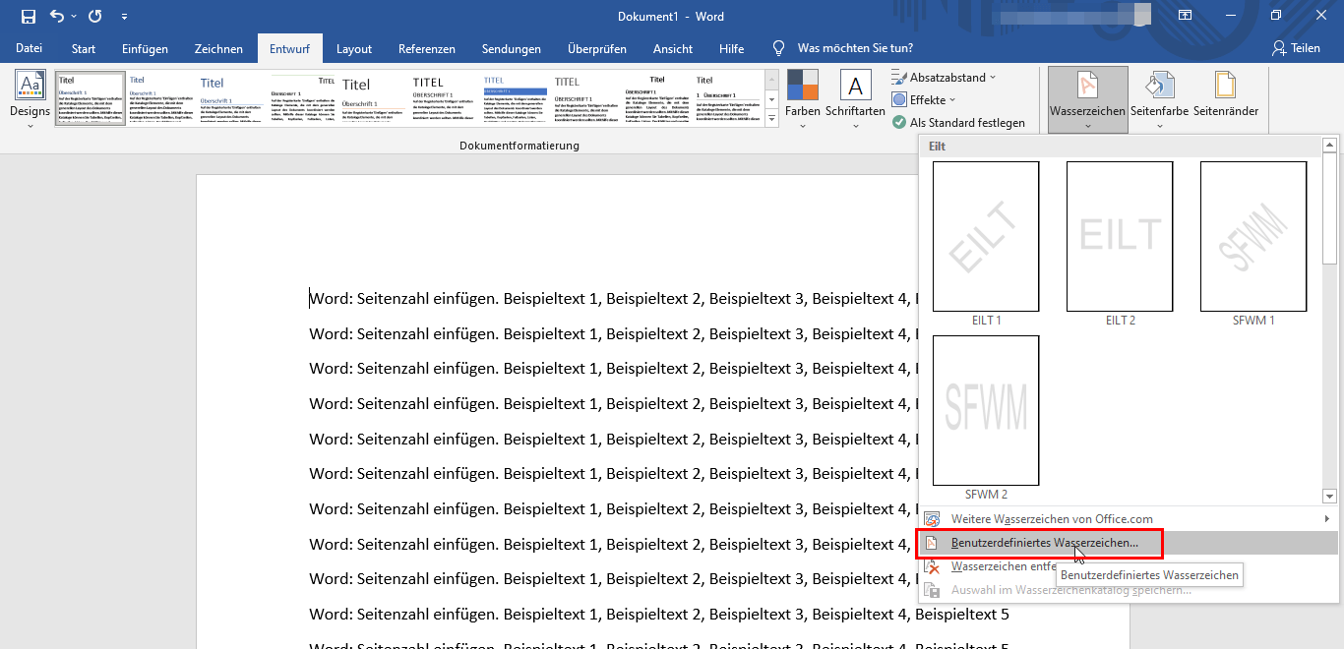Click the dropdown arrow under Wasserzeichen
The image size is (1344, 649).
click(x=1087, y=126)
